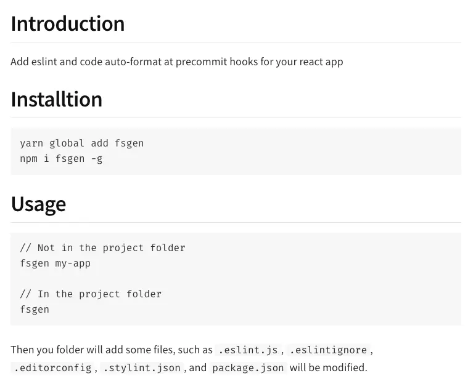Click the 'will be modified.' text
The width and height of the screenshot is (473, 389).
point(328,367)
